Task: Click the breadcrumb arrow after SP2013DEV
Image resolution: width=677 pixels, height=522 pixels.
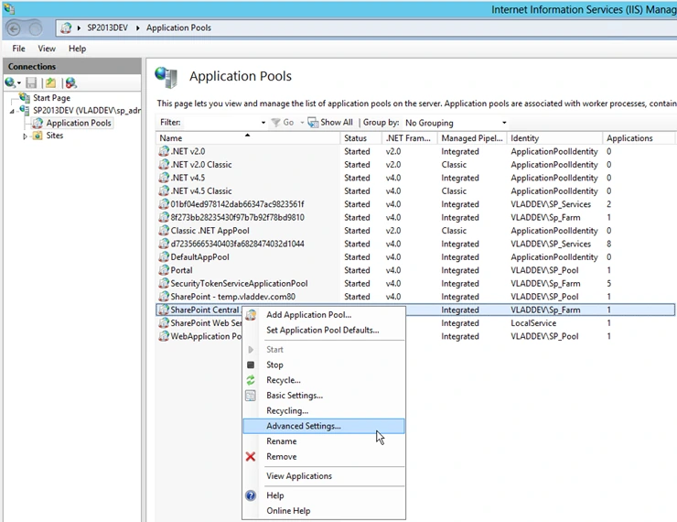Action: [138, 28]
